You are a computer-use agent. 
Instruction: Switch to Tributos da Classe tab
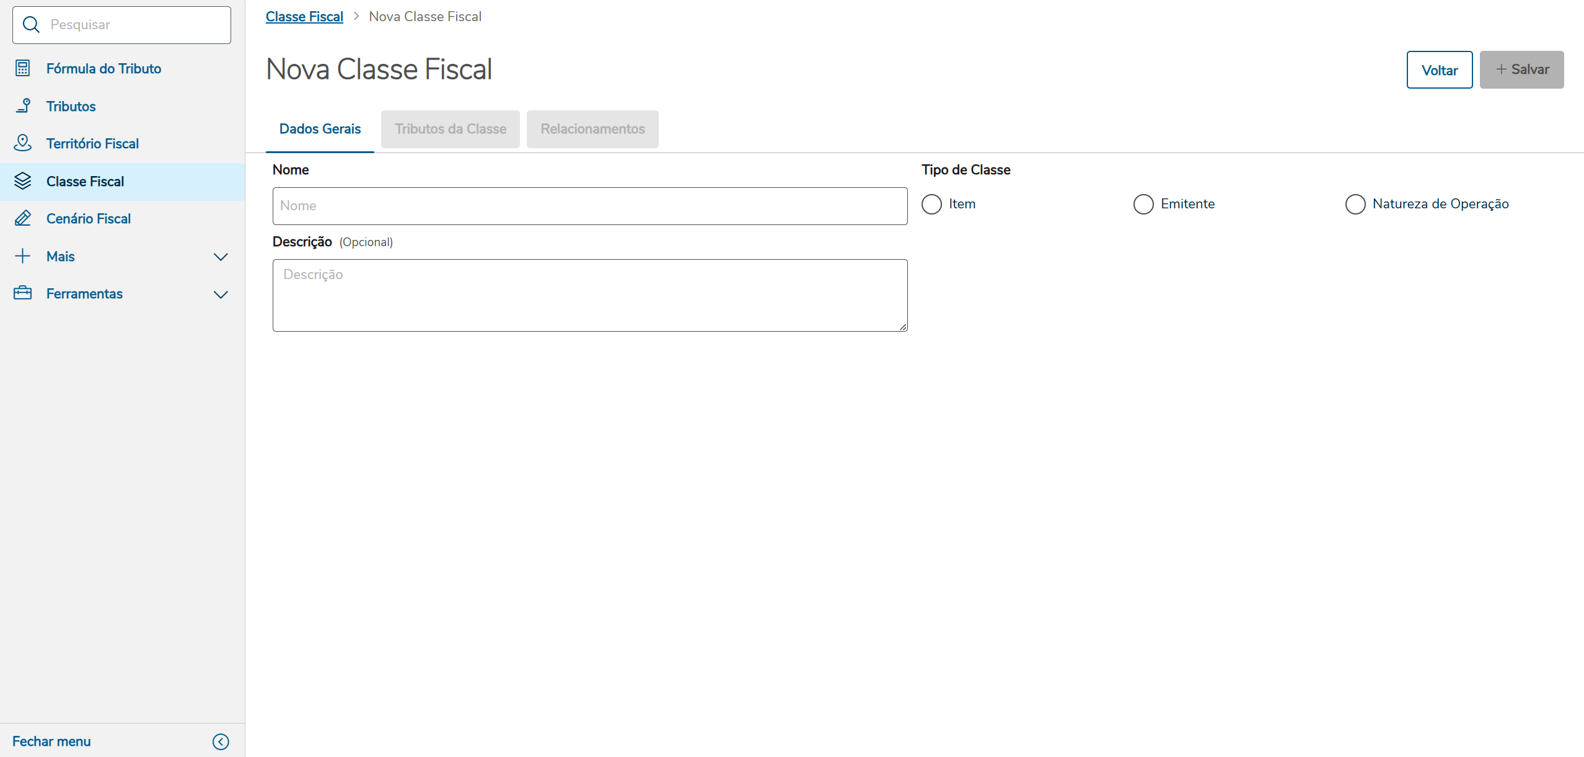[450, 129]
